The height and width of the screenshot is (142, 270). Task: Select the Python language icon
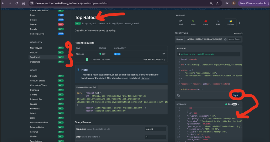click(231, 22)
